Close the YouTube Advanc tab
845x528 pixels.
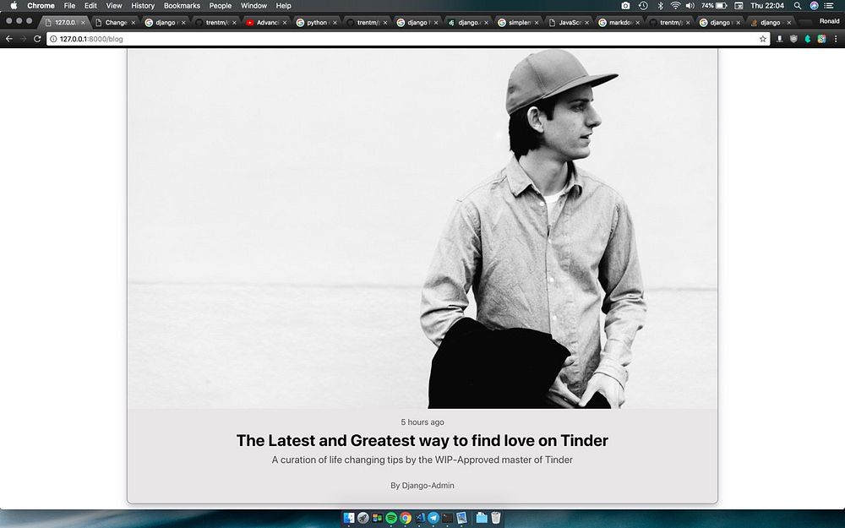(284, 23)
